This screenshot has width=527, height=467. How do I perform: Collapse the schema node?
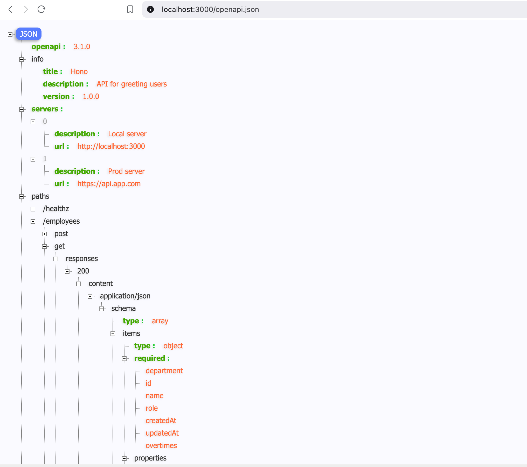101,309
